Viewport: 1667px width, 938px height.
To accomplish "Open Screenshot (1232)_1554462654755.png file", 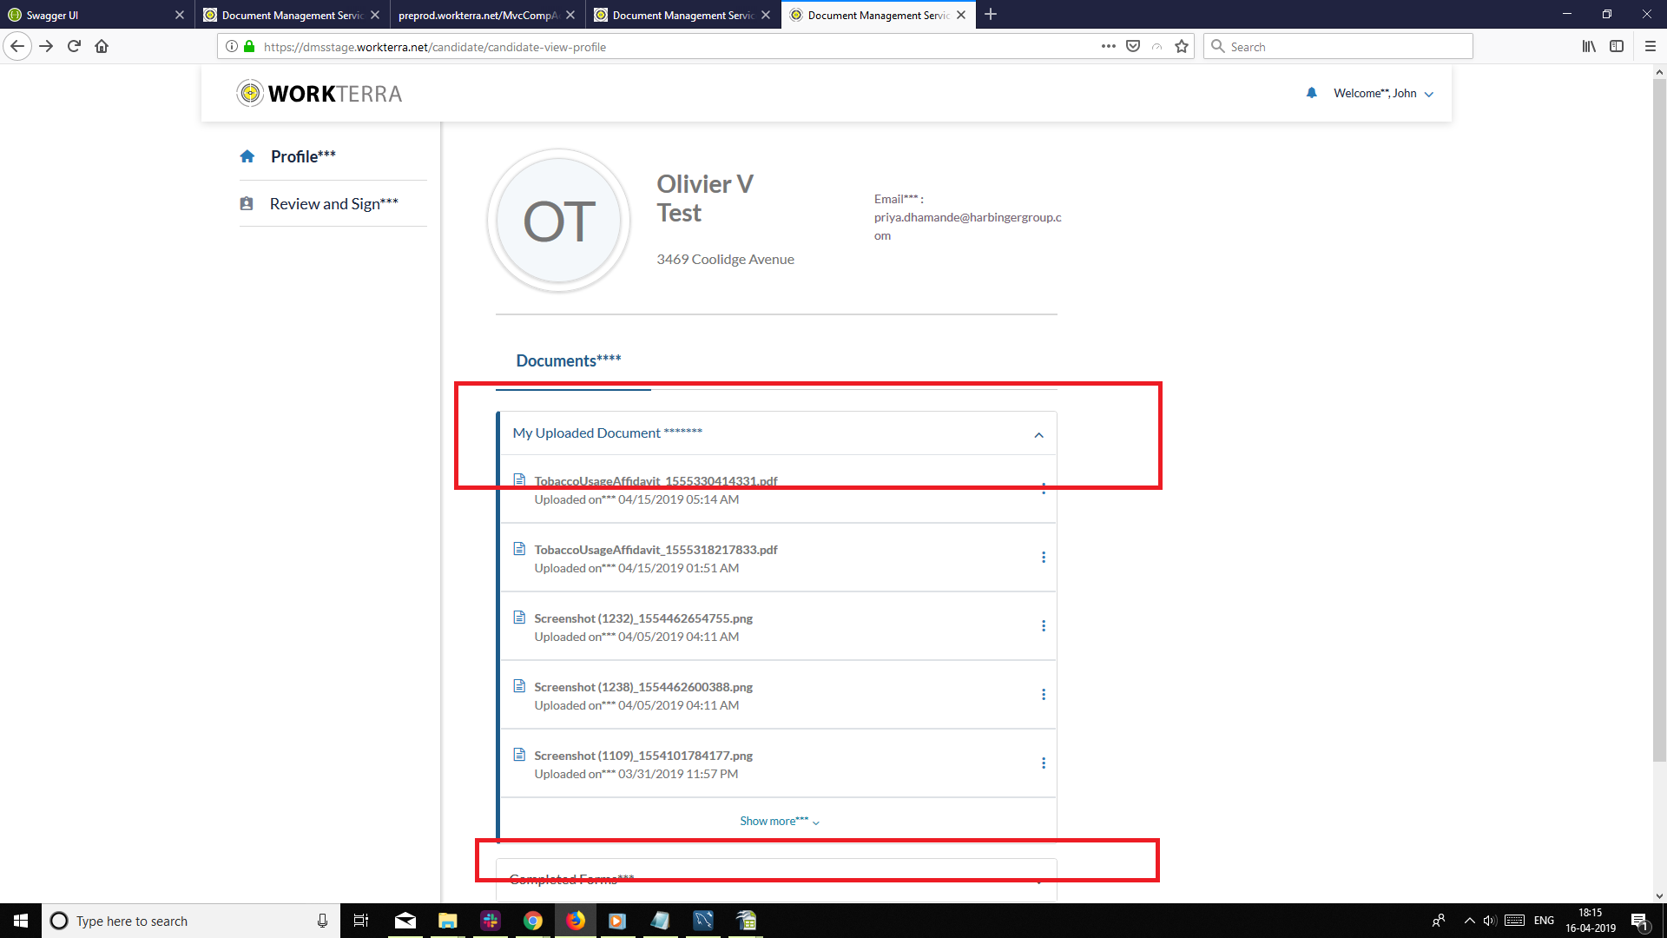I will (643, 618).
